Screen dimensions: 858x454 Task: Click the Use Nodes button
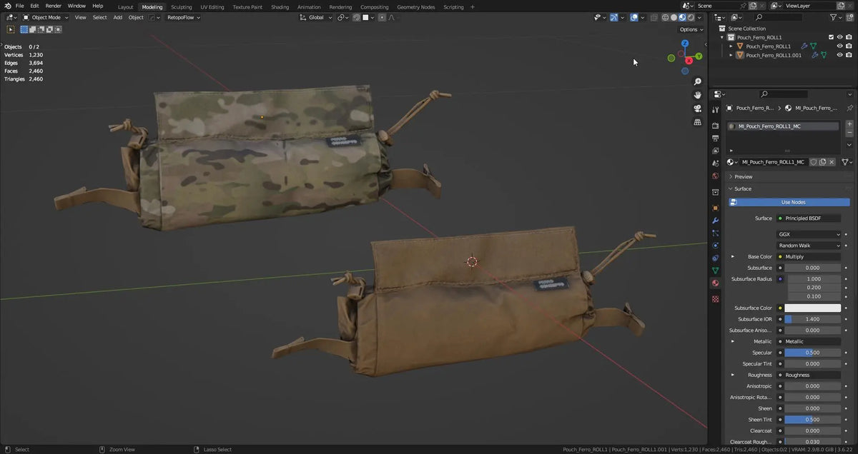pyautogui.click(x=789, y=202)
